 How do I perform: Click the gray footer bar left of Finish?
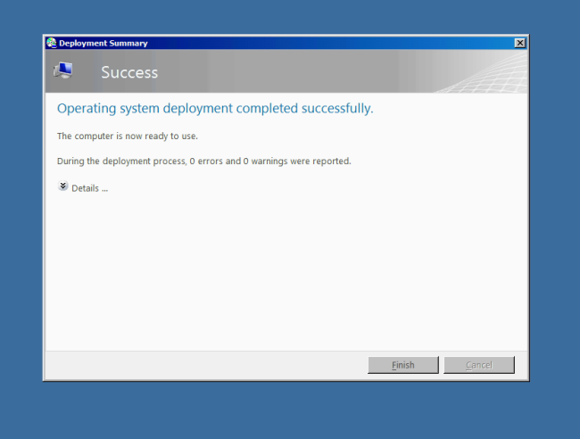(x=205, y=365)
